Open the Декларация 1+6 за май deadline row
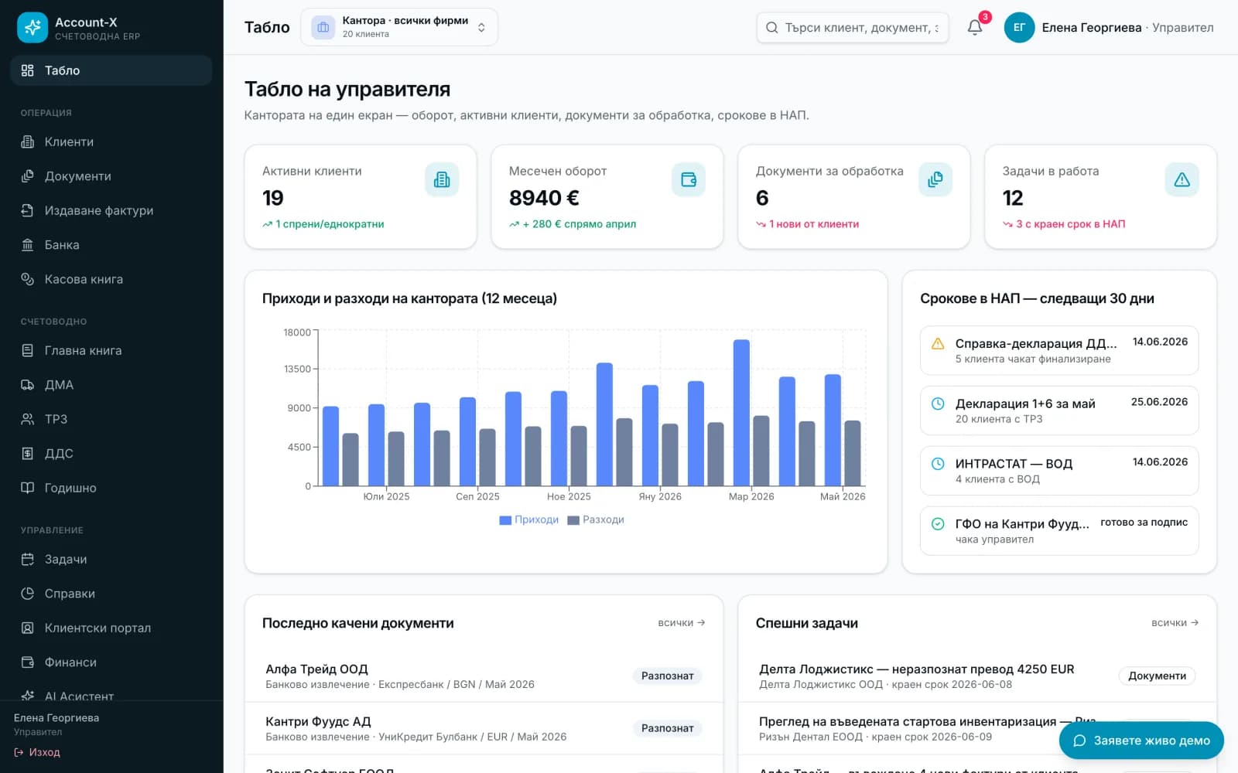This screenshot has width=1238, height=773. click(x=1059, y=410)
